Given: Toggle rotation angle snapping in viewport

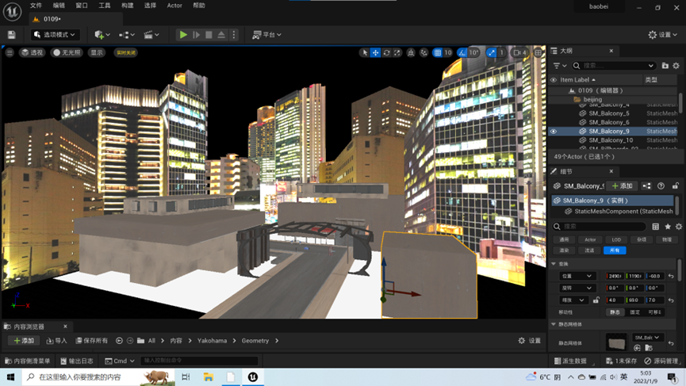Looking at the screenshot, I should tap(462, 53).
